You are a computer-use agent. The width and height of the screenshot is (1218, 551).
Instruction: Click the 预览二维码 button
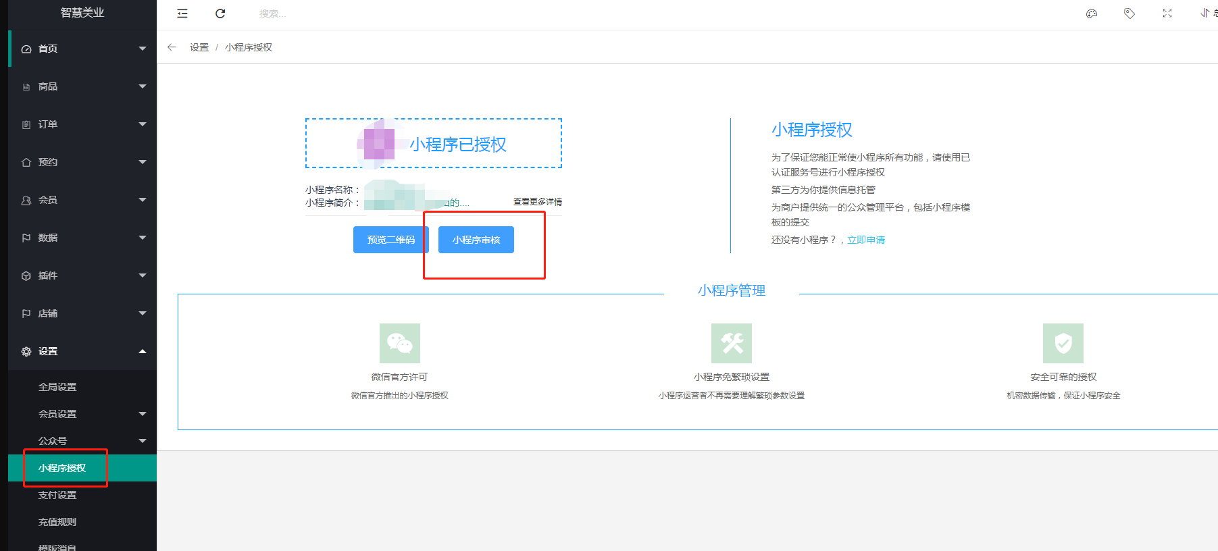(x=391, y=240)
